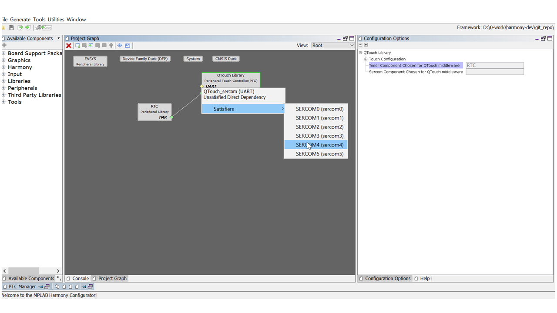557x313 pixels.
Task: Click the expand-all plus icon in Configuration Options
Action: click(366, 45)
